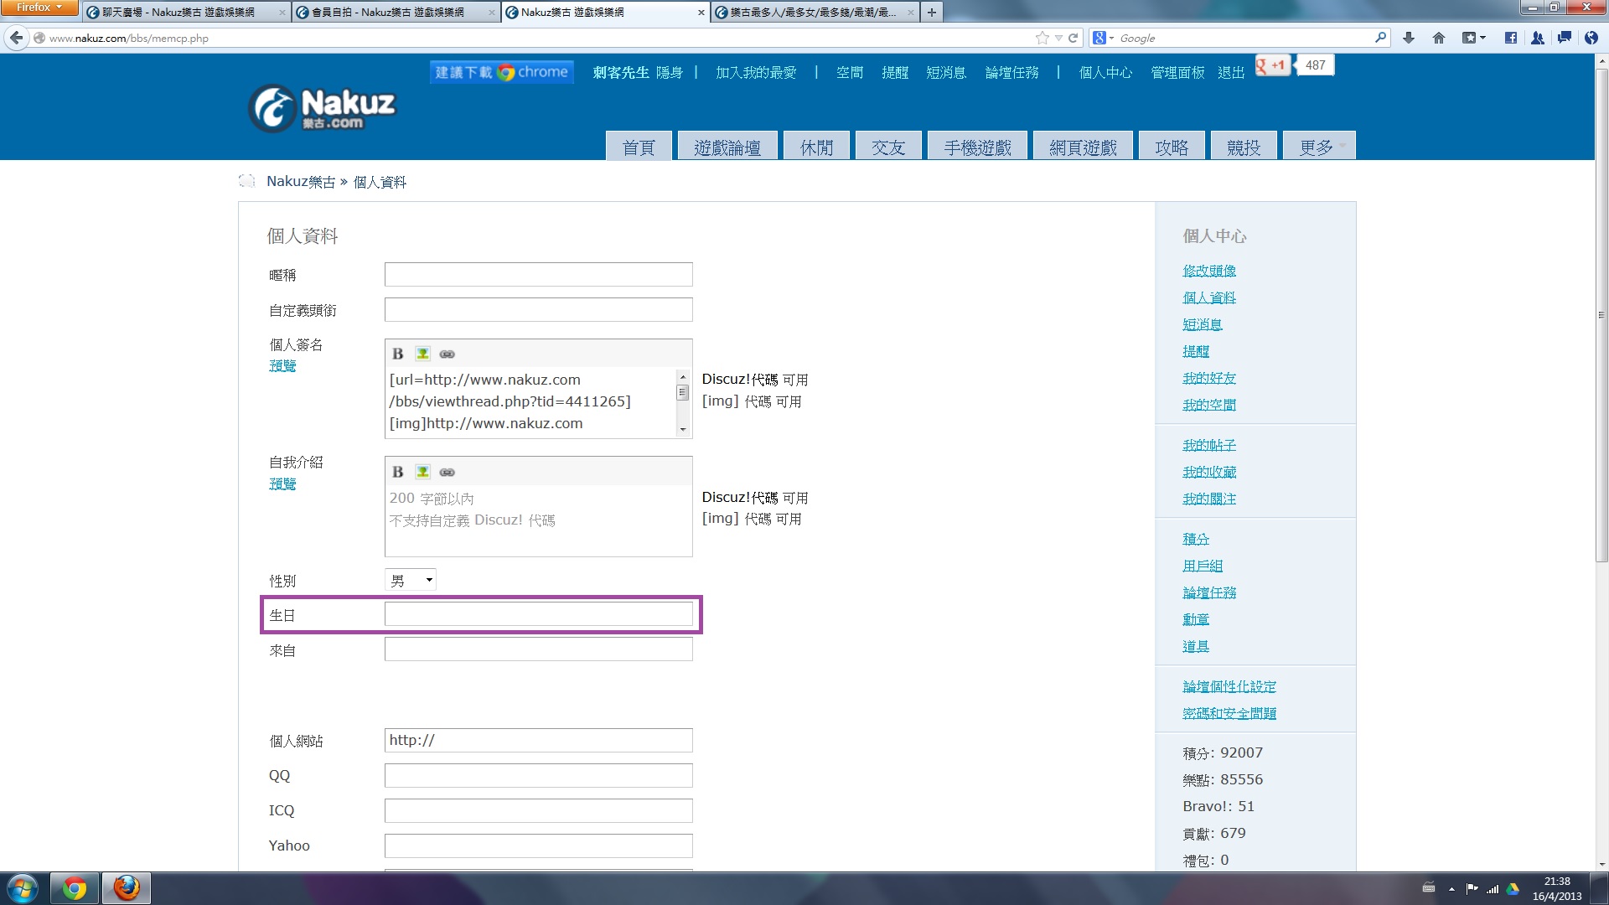Open new tab with plus button
Image resolution: width=1609 pixels, height=905 pixels.
931,12
